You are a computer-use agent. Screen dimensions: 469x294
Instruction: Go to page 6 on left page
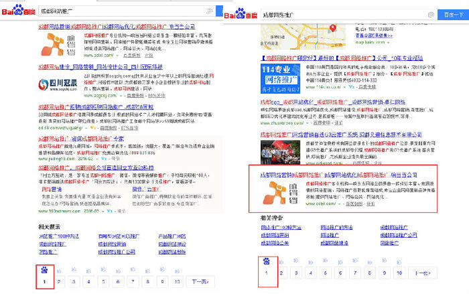118,281
